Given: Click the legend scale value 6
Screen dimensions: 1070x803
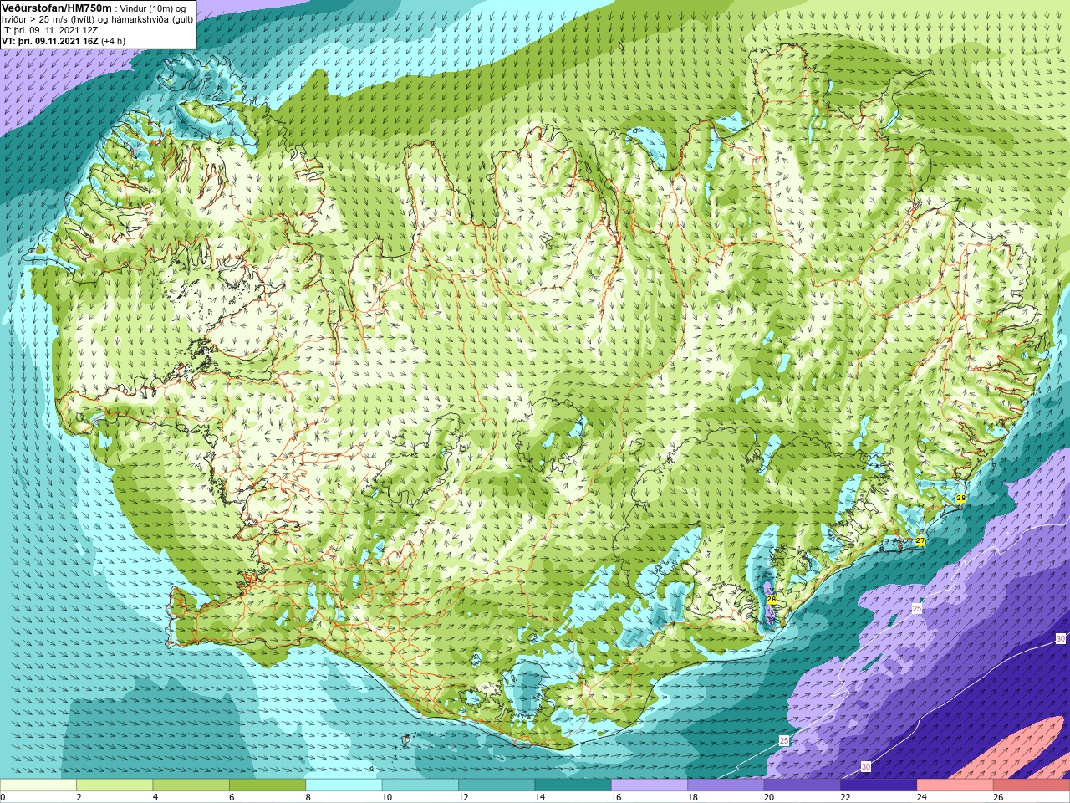Looking at the screenshot, I should [232, 797].
